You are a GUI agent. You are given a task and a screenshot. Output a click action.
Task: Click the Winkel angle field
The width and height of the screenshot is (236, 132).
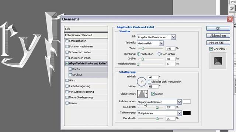click(x=153, y=77)
